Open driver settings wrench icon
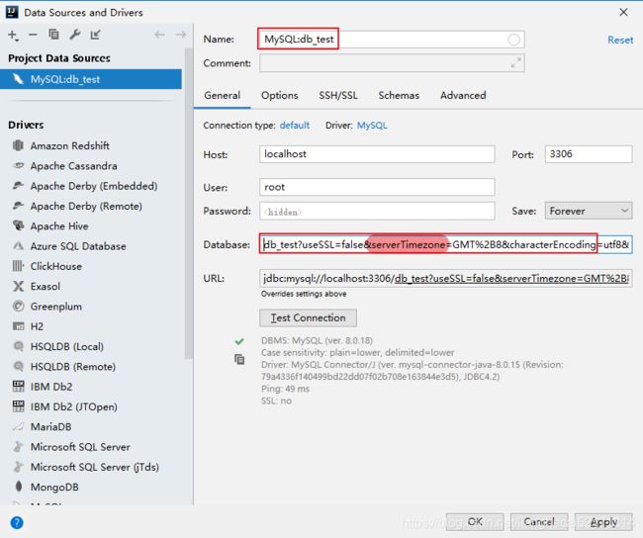 point(74,35)
